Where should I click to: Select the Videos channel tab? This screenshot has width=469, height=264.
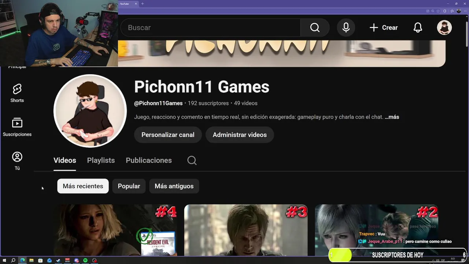65,160
